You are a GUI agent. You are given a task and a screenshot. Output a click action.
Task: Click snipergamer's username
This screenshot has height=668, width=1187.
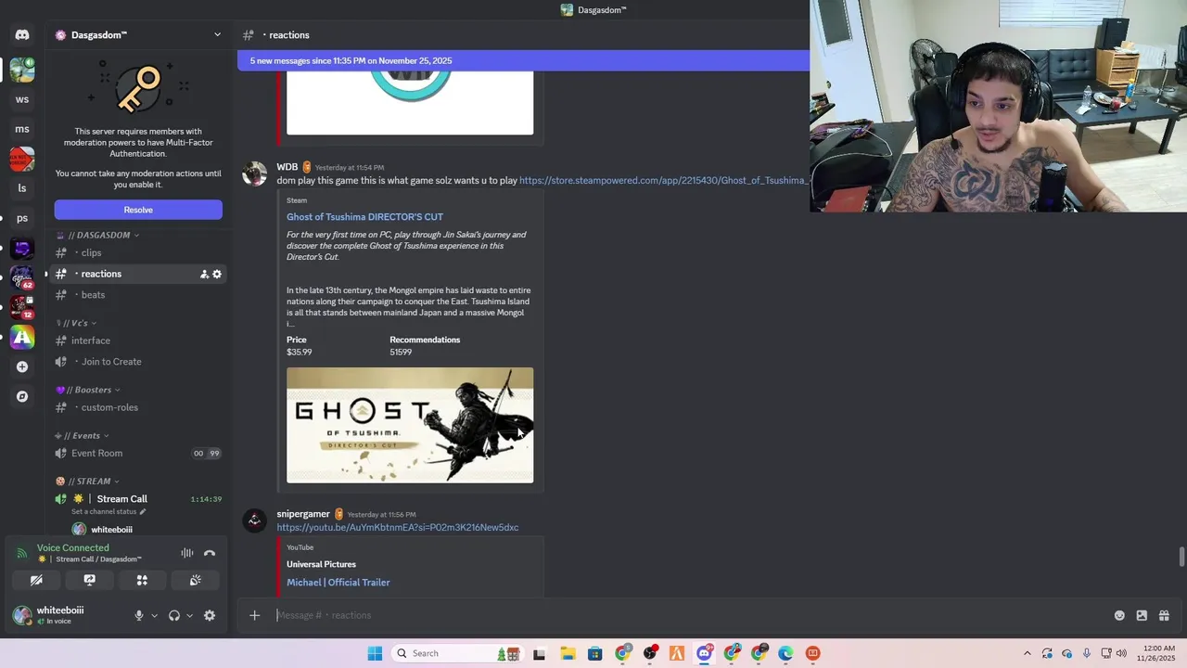(303, 514)
